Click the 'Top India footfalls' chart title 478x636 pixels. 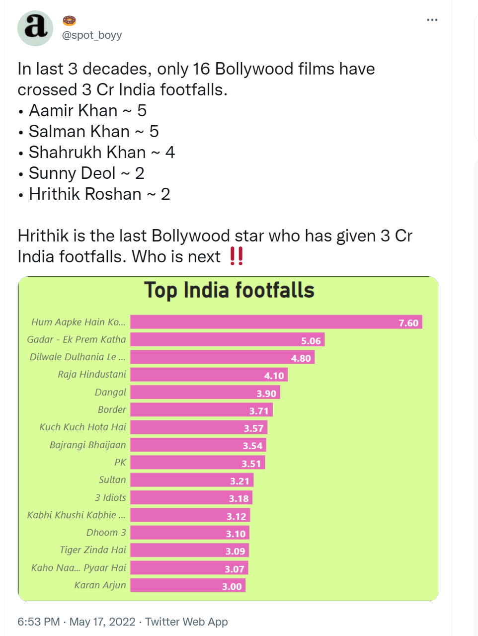click(229, 290)
